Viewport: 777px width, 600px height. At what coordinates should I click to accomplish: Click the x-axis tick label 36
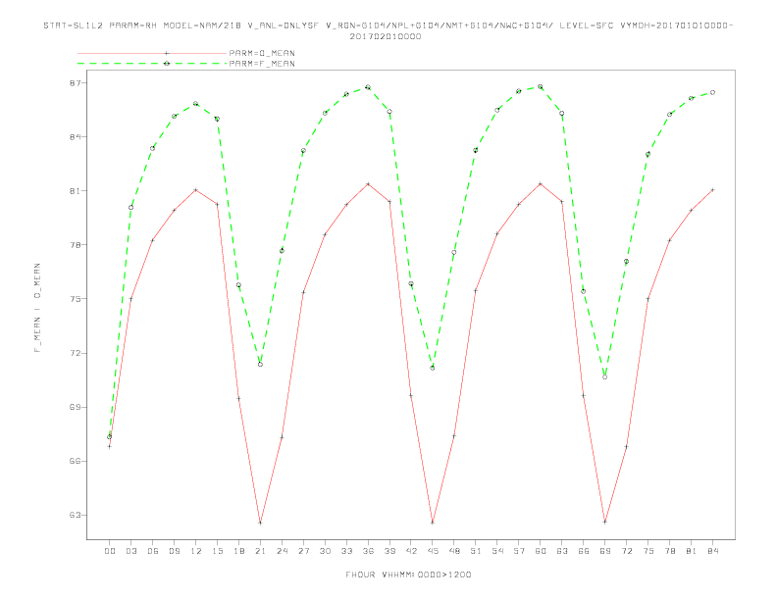(368, 551)
